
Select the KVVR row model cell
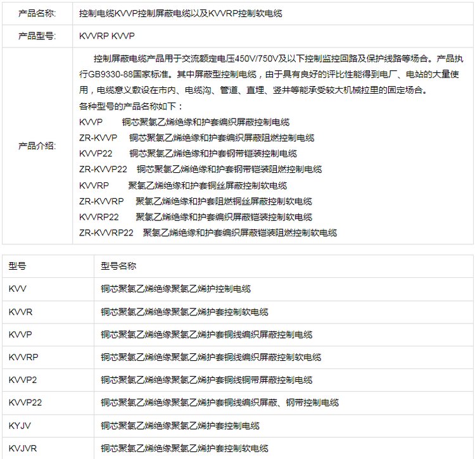pos(48,312)
